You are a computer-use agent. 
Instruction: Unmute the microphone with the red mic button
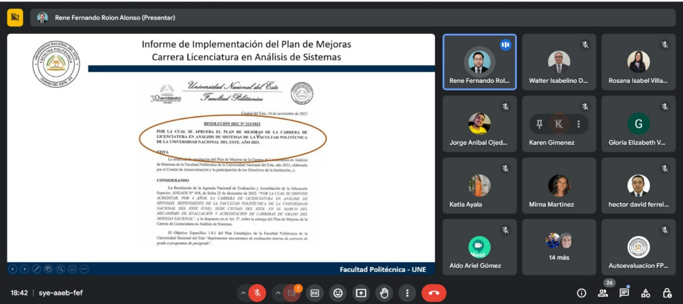[257, 293]
